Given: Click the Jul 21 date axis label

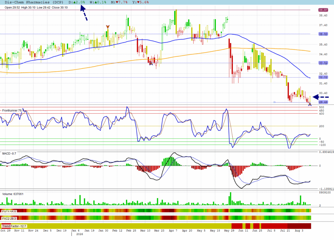Looking at the screenshot, I should (285, 231).
